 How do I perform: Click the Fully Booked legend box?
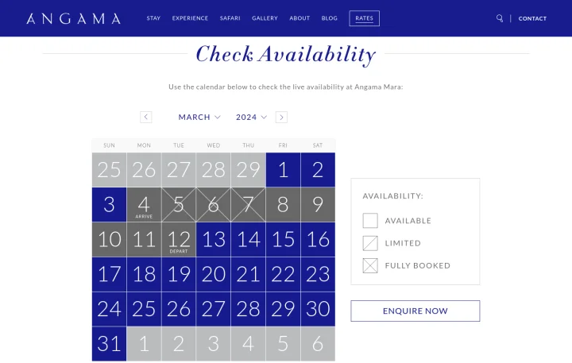click(370, 265)
